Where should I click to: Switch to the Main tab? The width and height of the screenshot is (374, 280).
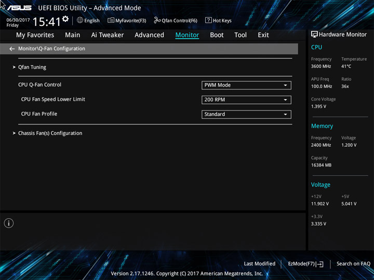coord(73,35)
